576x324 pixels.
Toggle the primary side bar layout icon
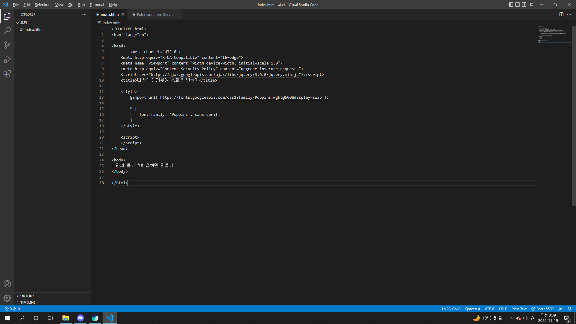(x=511, y=4)
